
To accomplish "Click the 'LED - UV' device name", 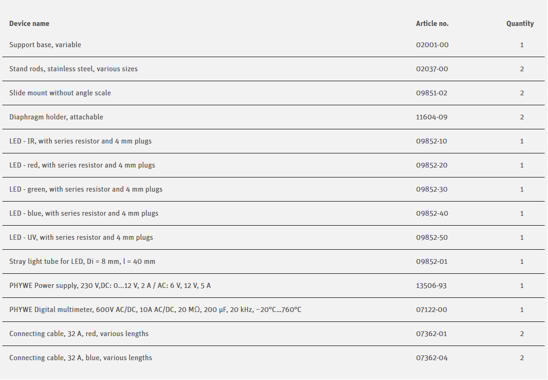I will click(x=81, y=237).
